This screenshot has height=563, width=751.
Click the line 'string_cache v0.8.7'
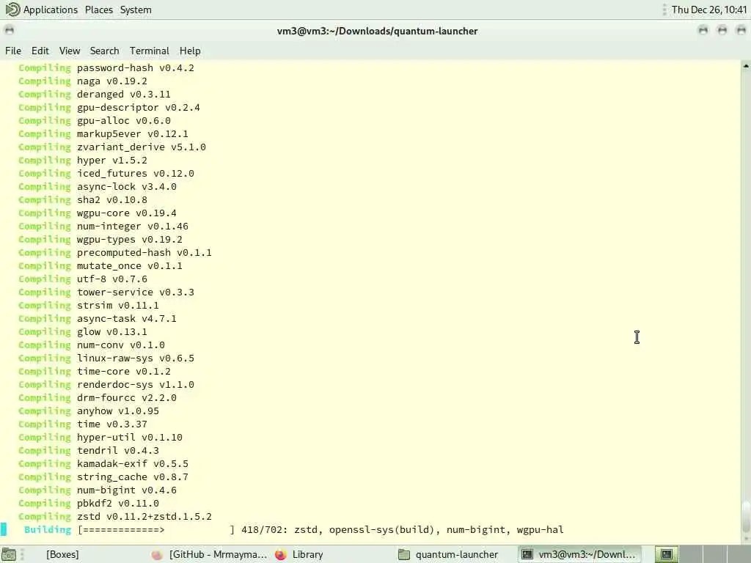click(133, 476)
